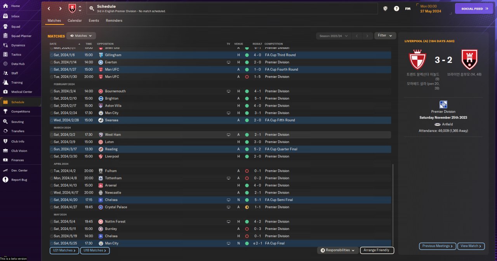Screen dimensions: 497x261
Task: Toggle the circle beside Sun, 2024/1/14
Action: click(52, 62)
